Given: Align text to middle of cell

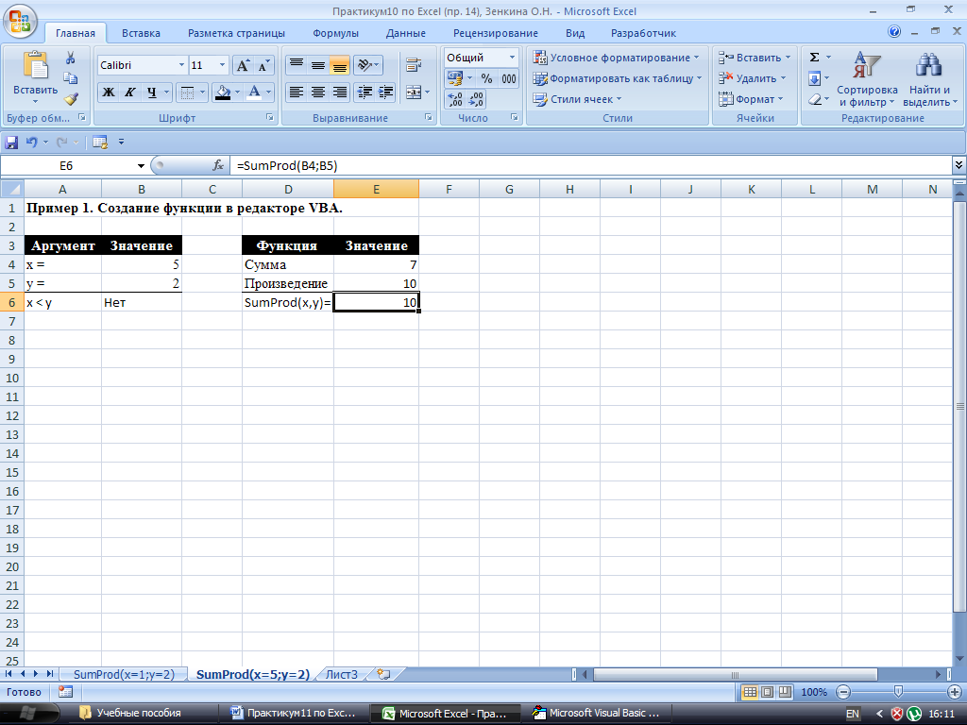Looking at the screenshot, I should 318,65.
